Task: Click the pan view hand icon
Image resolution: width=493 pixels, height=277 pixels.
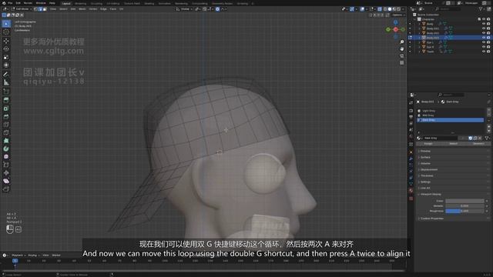Action: click(402, 49)
